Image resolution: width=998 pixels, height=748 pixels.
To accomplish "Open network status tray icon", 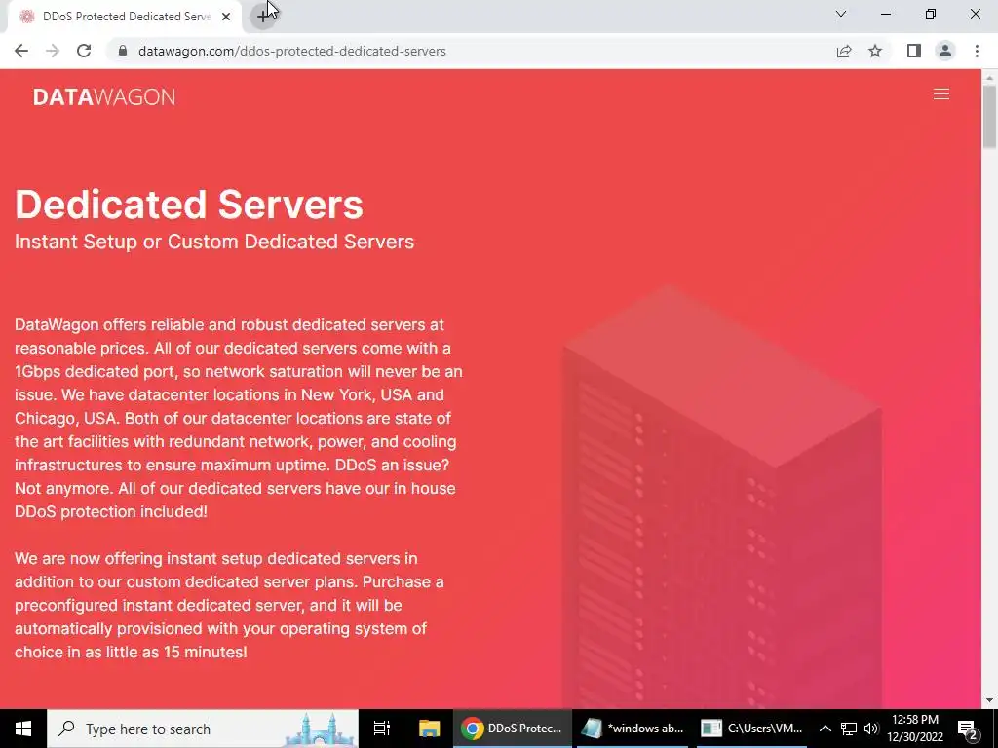I will 849,729.
